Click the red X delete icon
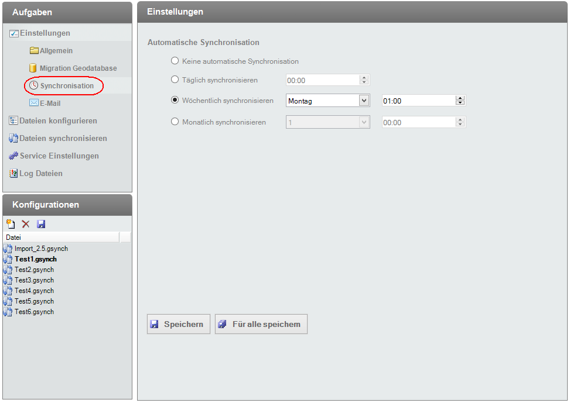Viewport: 570px width, 403px height. click(x=26, y=224)
